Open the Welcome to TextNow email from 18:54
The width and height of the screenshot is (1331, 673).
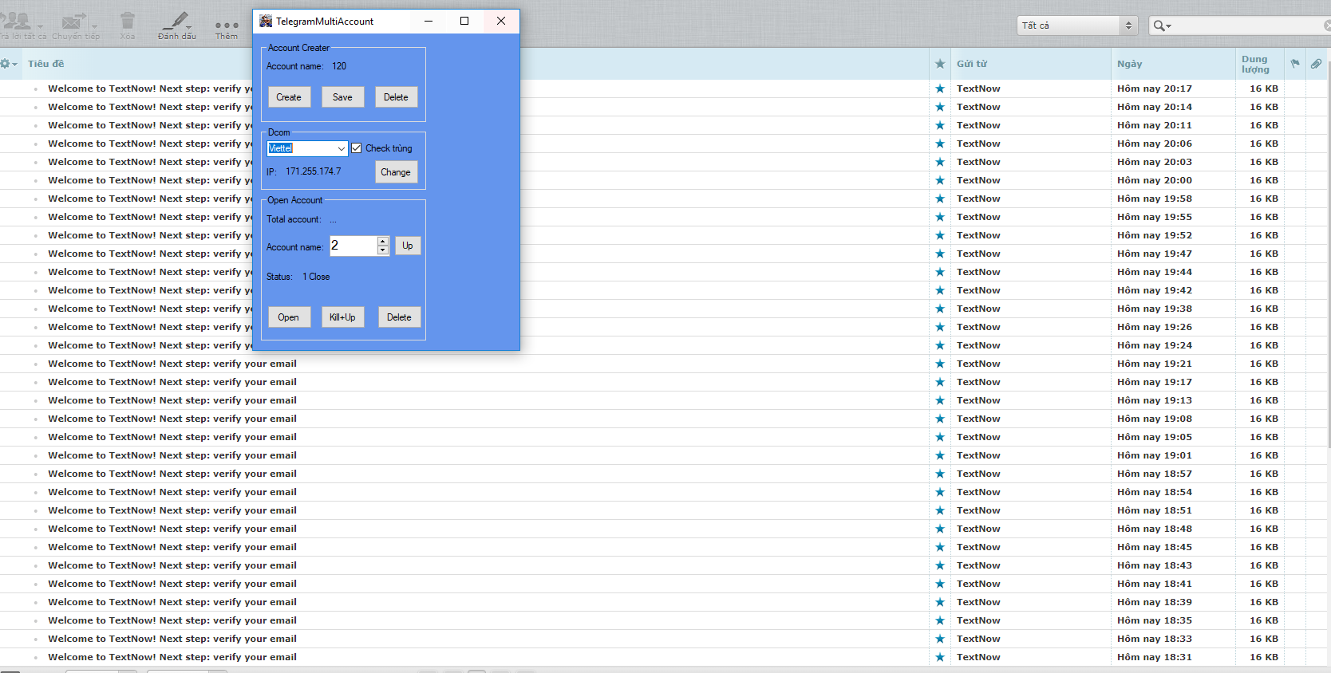pos(172,492)
